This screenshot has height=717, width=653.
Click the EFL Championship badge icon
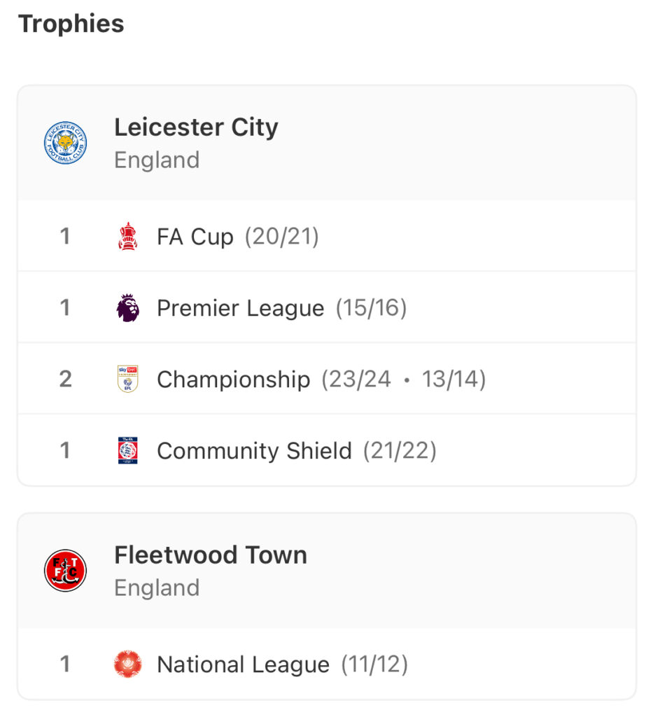[x=127, y=379]
